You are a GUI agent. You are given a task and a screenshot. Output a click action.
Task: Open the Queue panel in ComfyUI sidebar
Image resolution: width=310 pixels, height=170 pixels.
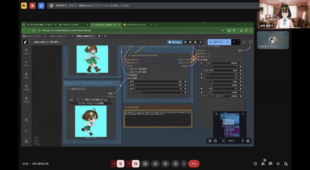click(26, 51)
